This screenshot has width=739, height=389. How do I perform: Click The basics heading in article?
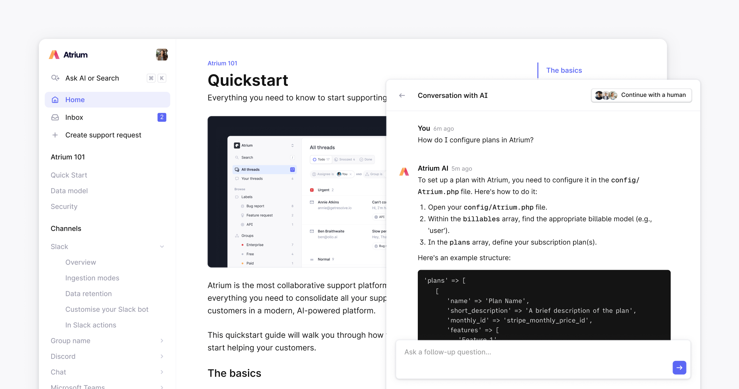[234, 373]
